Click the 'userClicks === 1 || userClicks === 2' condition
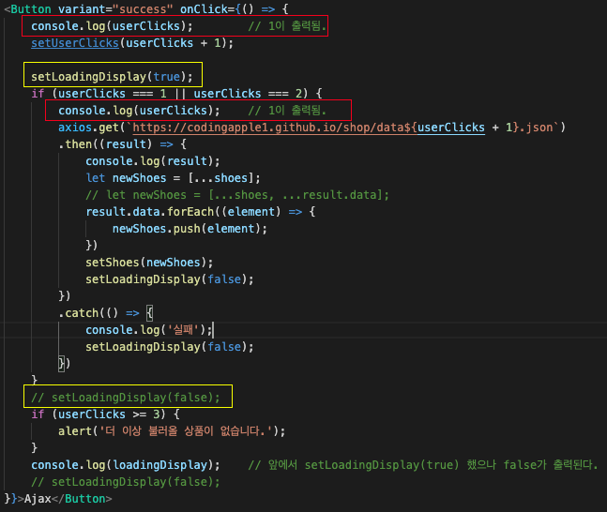The image size is (607, 512). [179, 93]
